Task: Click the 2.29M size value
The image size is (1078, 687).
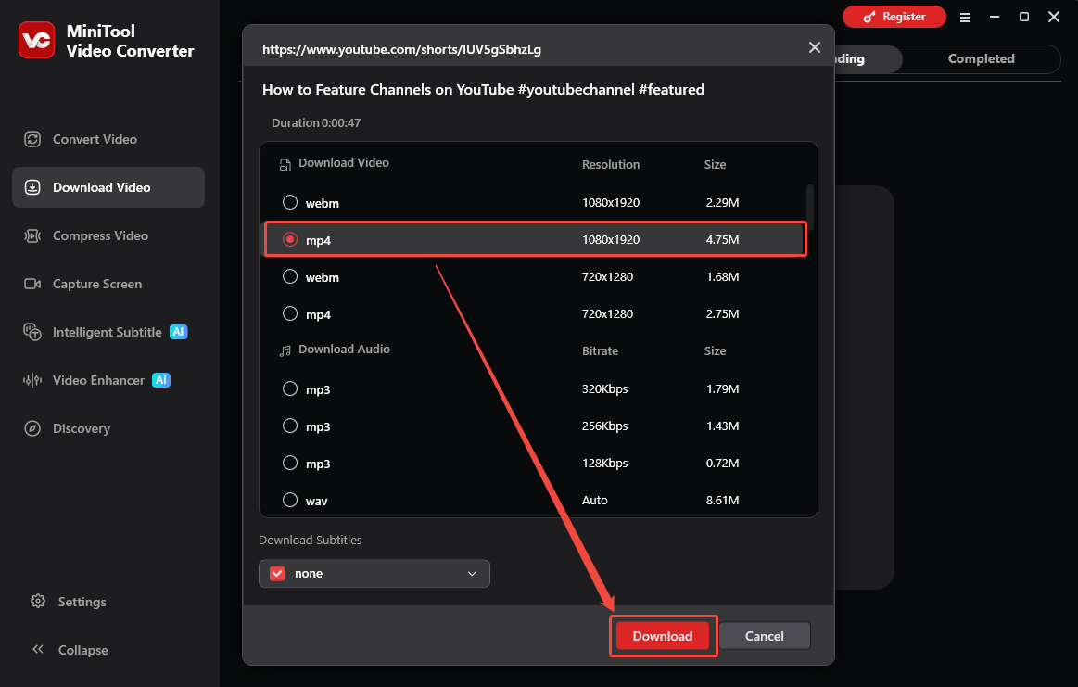Action: [723, 202]
